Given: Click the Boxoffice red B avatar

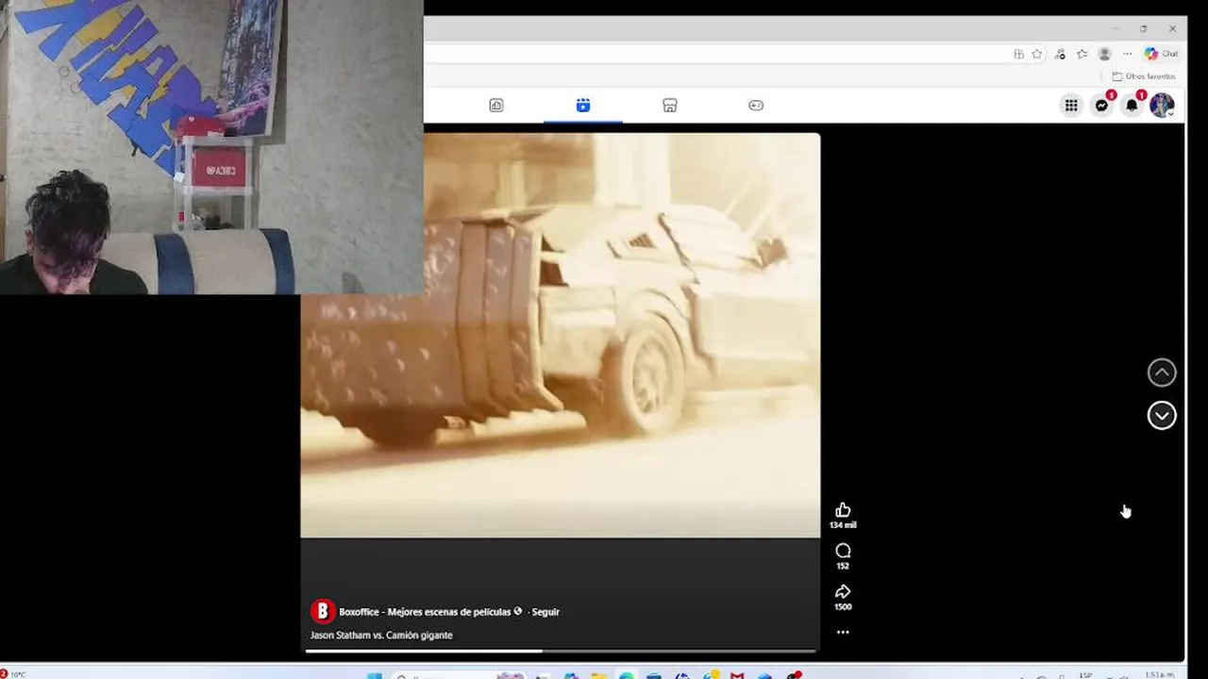Looking at the screenshot, I should 323,611.
